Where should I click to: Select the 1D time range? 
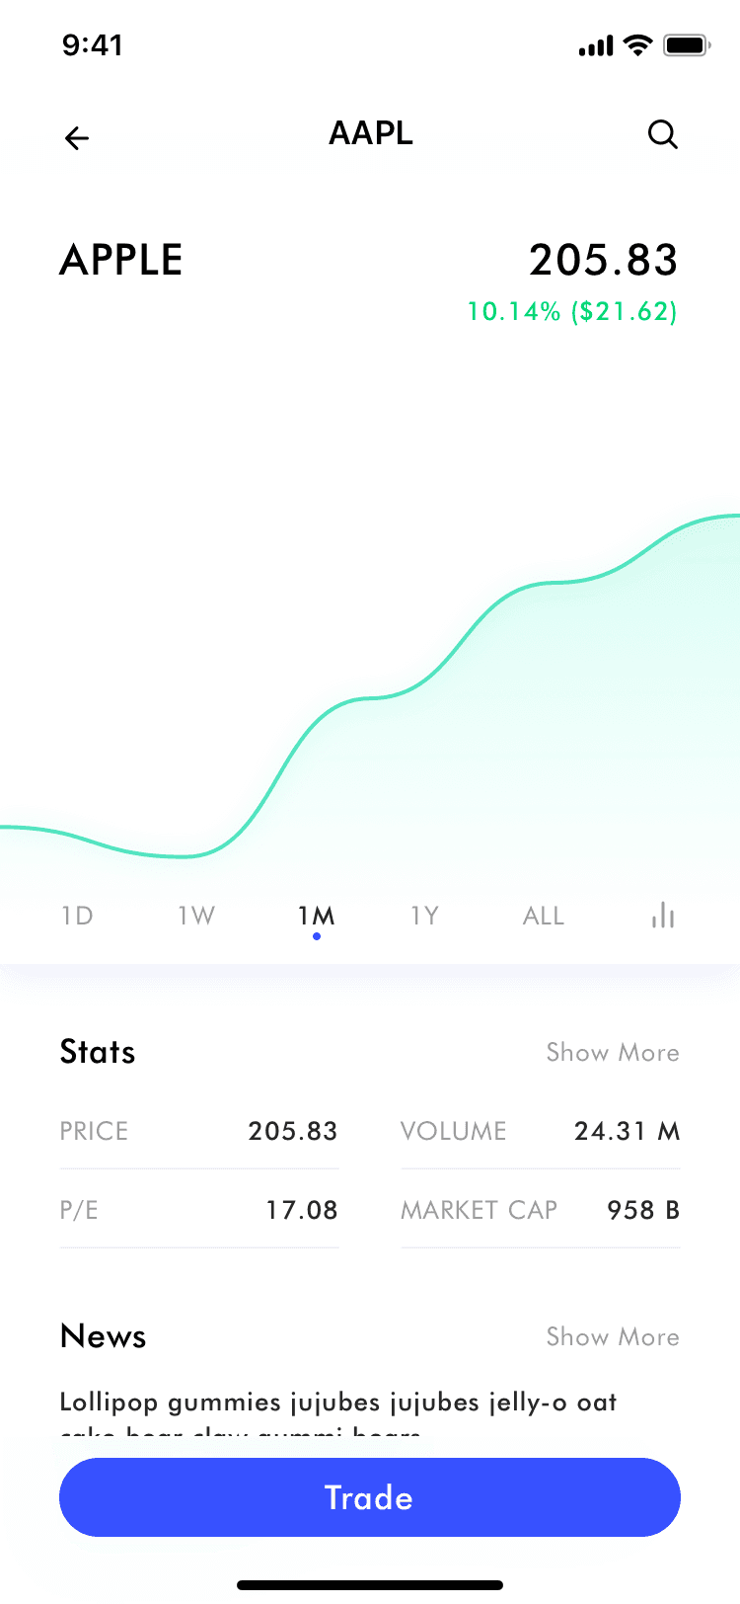(x=77, y=916)
